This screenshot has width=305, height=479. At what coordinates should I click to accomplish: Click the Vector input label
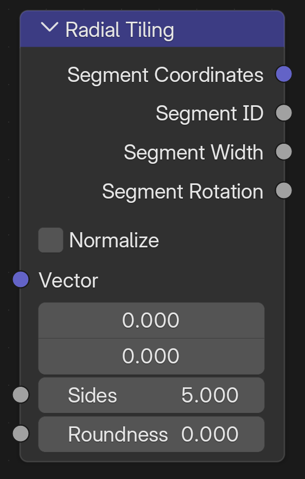coord(68,280)
